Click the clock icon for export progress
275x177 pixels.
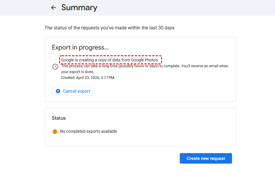pos(55,67)
